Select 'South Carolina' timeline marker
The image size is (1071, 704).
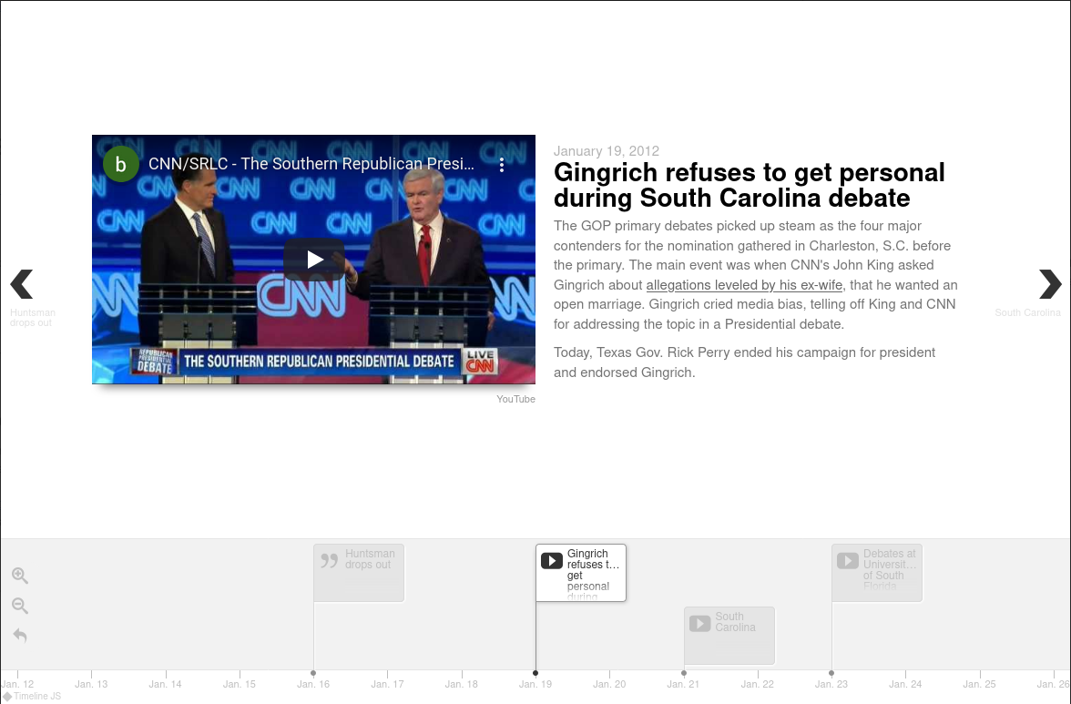[729, 636]
